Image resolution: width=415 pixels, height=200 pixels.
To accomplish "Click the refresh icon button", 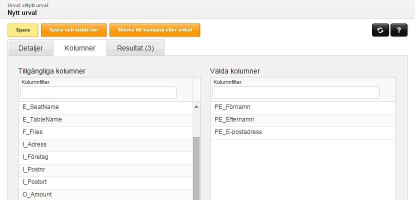I will pos(380,30).
